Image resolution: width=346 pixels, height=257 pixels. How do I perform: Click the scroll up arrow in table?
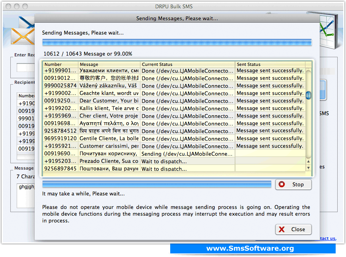[308, 161]
